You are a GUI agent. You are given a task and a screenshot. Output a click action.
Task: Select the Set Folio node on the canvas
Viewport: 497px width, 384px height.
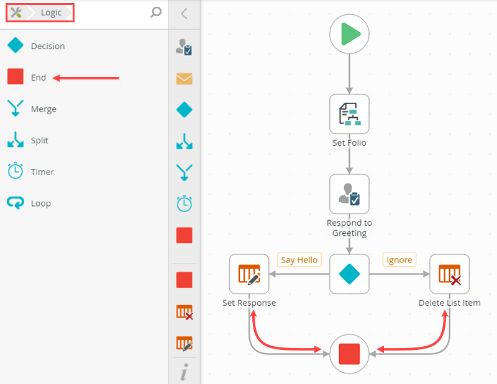click(349, 114)
